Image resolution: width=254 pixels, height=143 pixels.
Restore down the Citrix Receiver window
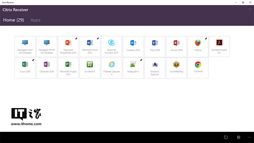(x=243, y=3)
